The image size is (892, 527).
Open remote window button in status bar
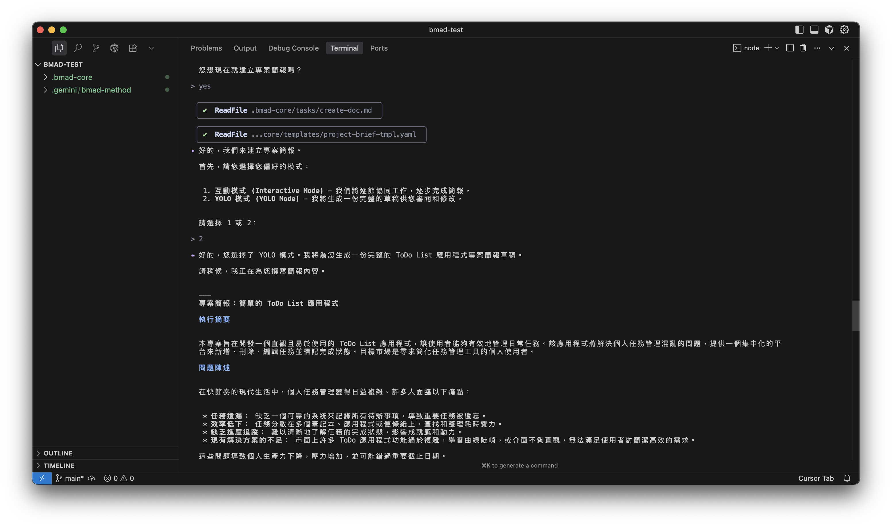[42, 478]
